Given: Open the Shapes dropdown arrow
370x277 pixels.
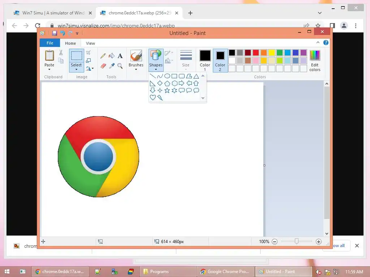Looking at the screenshot, I should click(x=156, y=70).
